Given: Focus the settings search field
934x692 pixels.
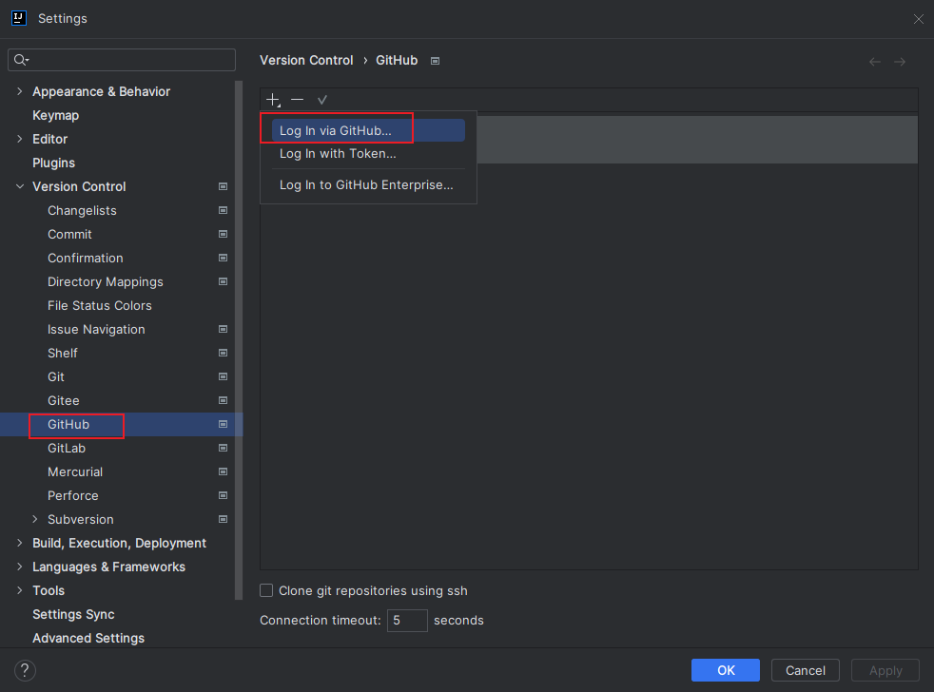Looking at the screenshot, I should pos(122,60).
